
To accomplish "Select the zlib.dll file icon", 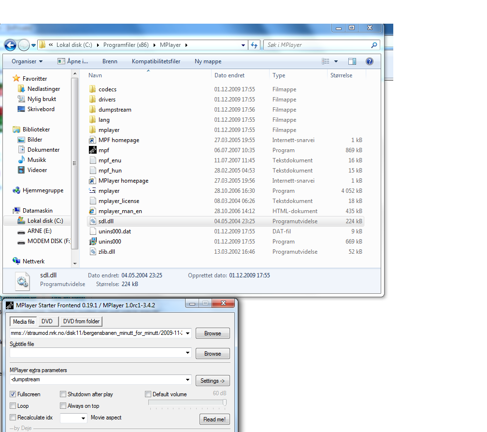I will click(x=93, y=252).
